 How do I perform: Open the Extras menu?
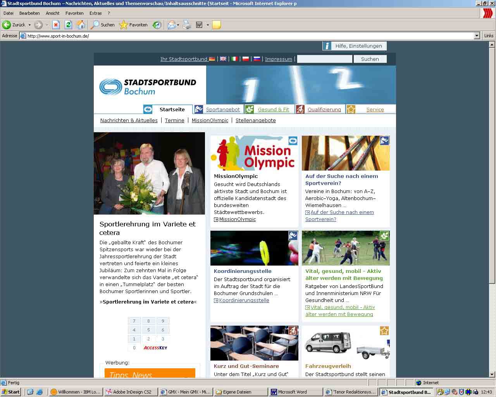coord(95,13)
